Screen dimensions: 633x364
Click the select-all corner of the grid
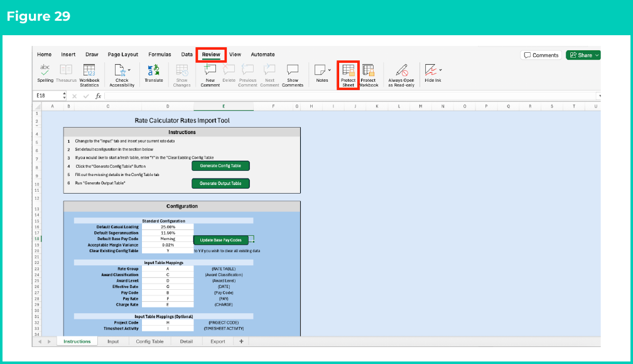pyautogui.click(x=37, y=106)
